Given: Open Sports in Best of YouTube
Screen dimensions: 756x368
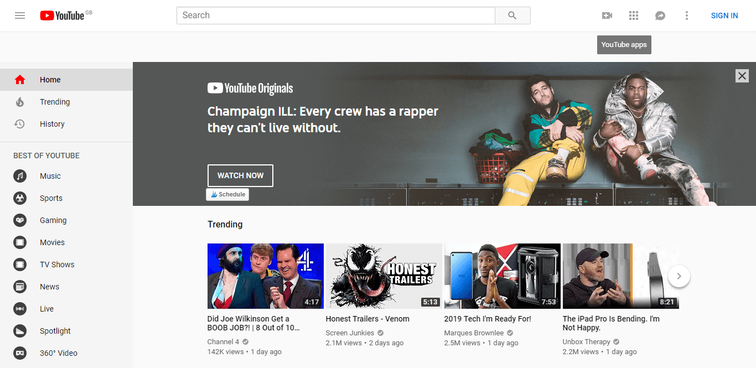Looking at the screenshot, I should 66,198.
